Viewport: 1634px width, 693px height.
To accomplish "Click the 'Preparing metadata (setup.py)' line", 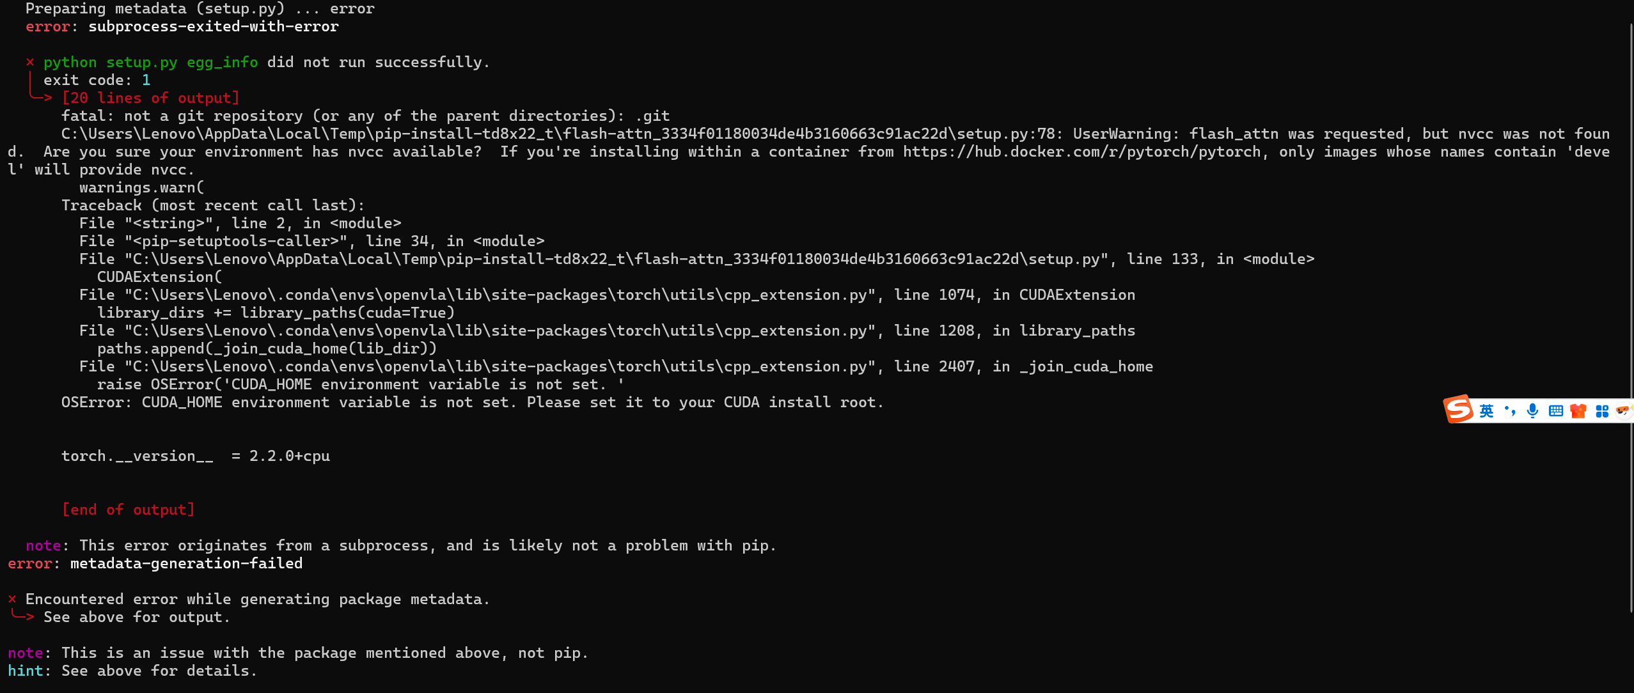I will [x=199, y=8].
